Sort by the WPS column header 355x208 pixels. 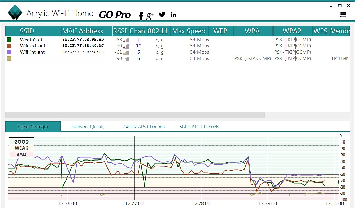pyautogui.click(x=321, y=31)
